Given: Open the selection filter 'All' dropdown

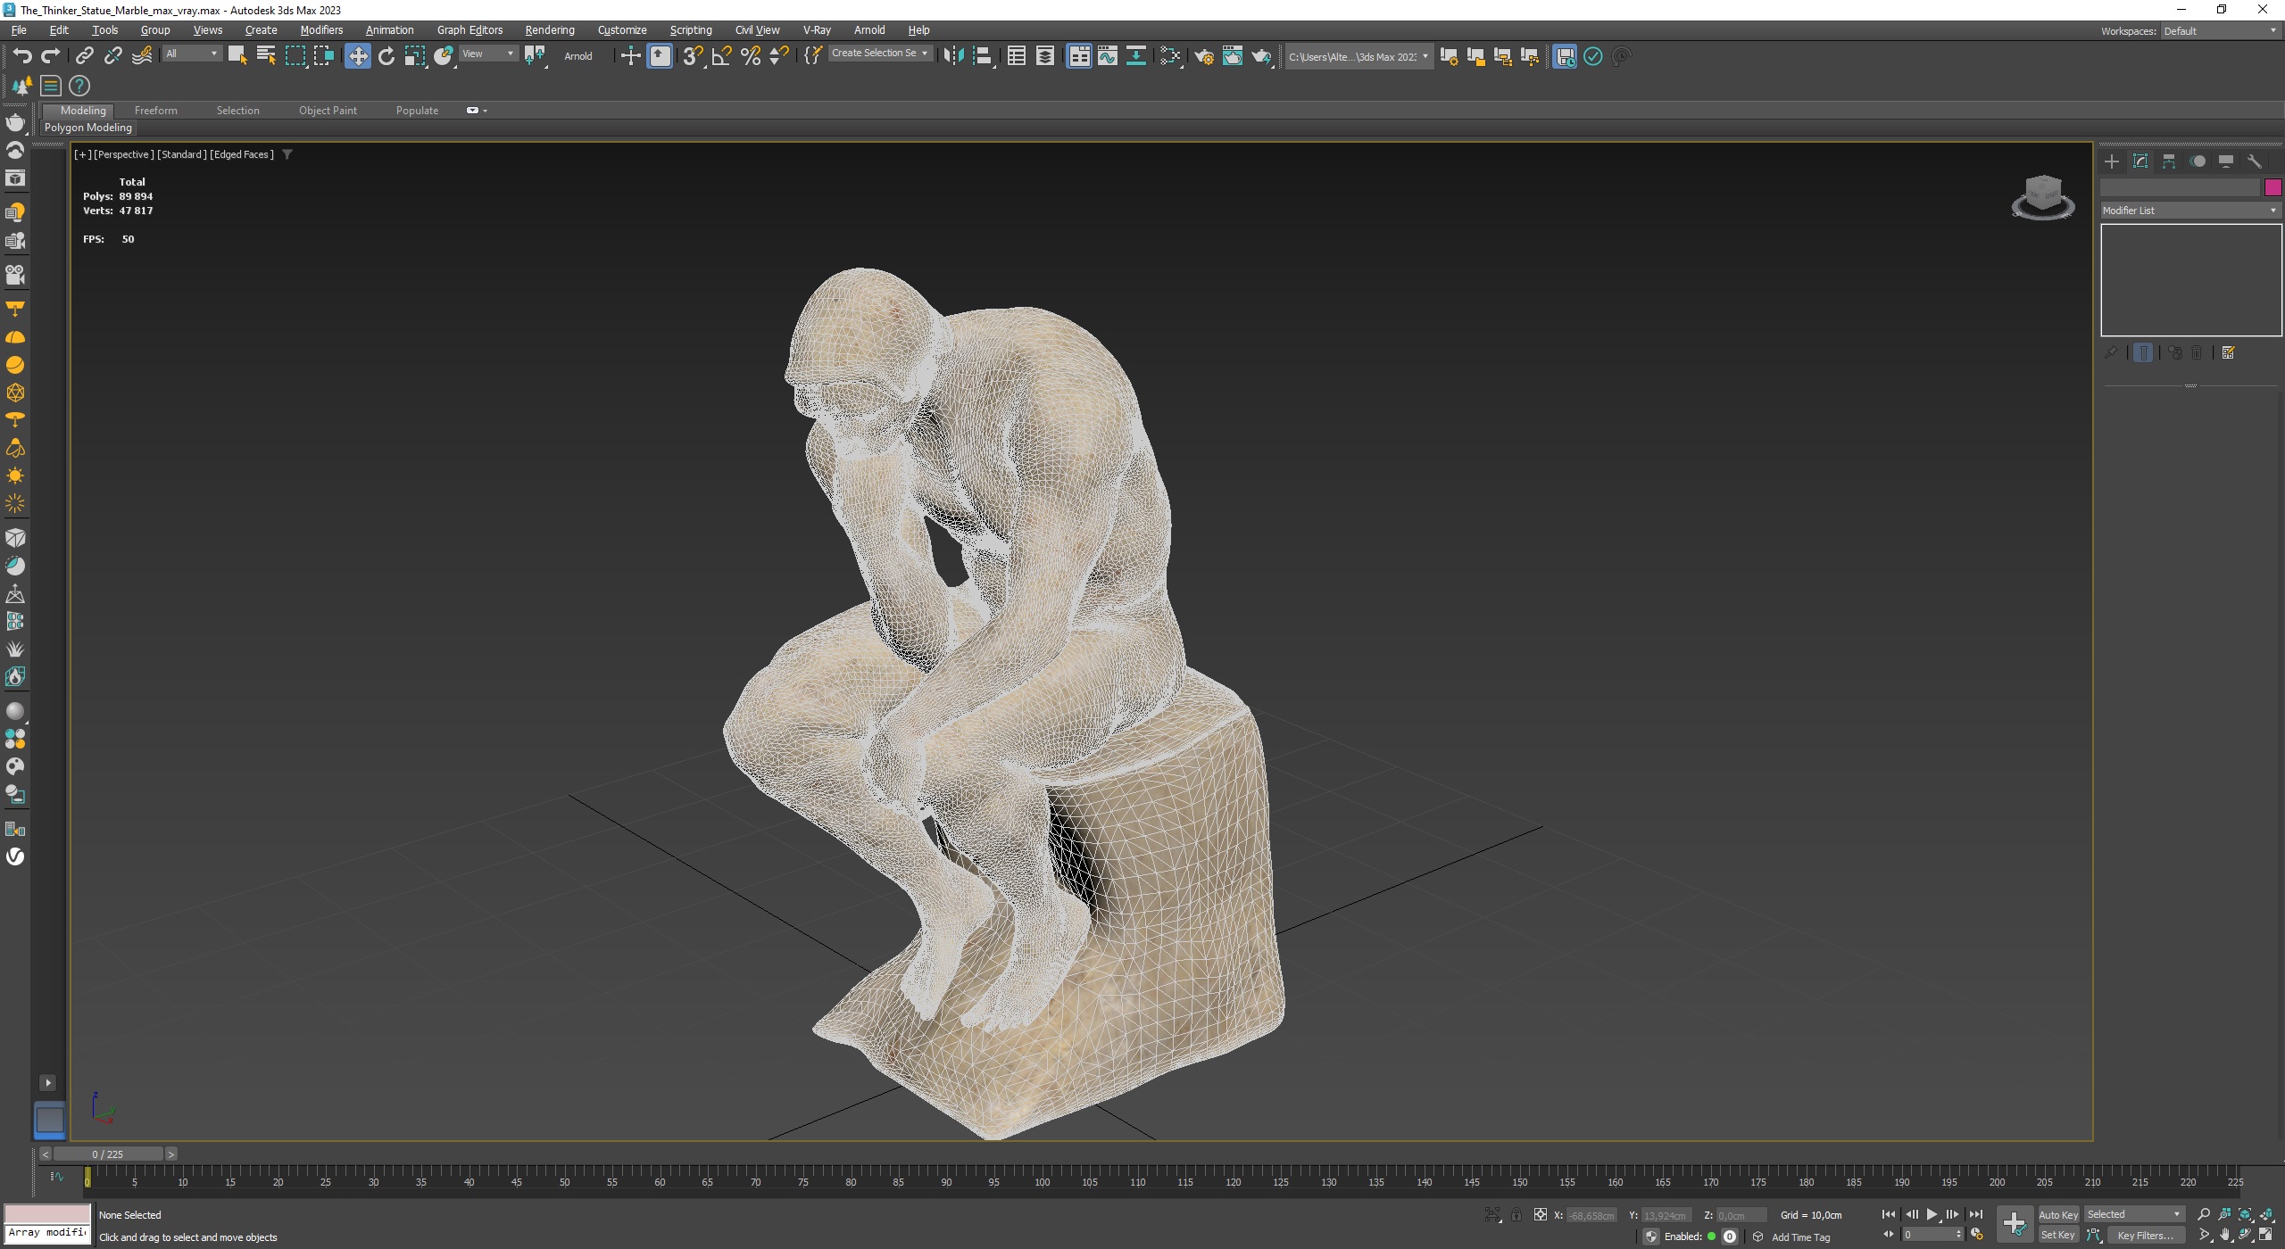Looking at the screenshot, I should pos(191,54).
